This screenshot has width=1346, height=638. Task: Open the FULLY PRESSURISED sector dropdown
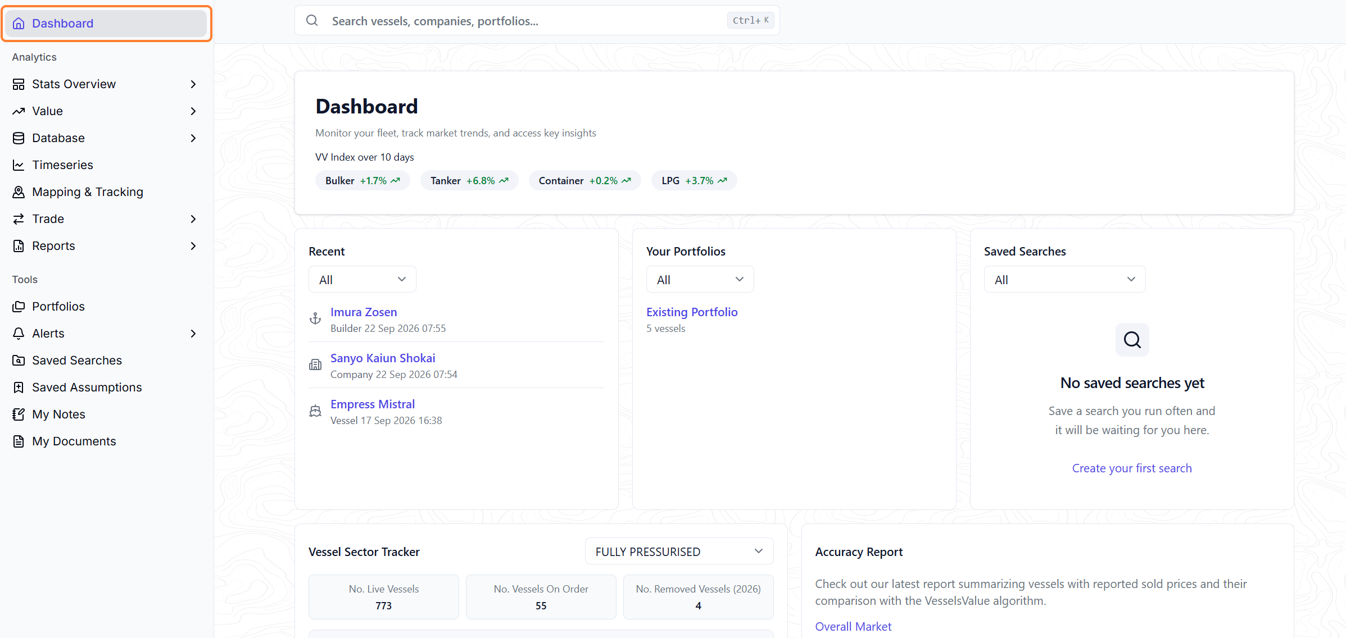(679, 552)
